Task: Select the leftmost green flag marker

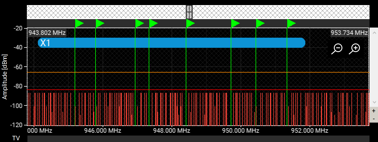Action: pyautogui.click(x=79, y=23)
